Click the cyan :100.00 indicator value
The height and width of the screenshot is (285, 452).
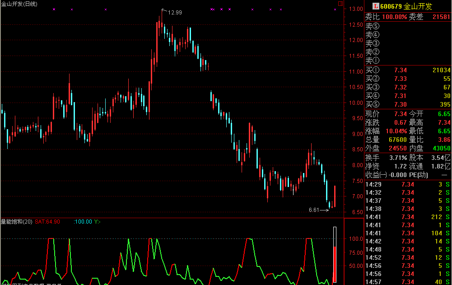83,221
